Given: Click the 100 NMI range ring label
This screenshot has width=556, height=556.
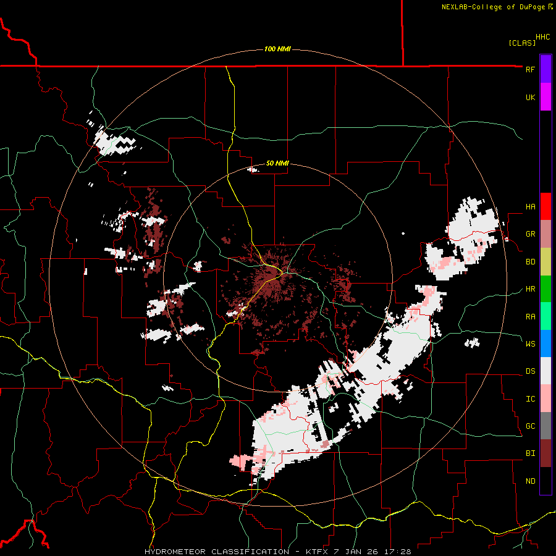Looking at the screenshot, I should pyautogui.click(x=277, y=49).
